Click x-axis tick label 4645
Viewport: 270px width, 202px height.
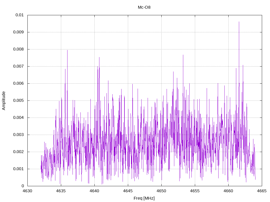128,191
